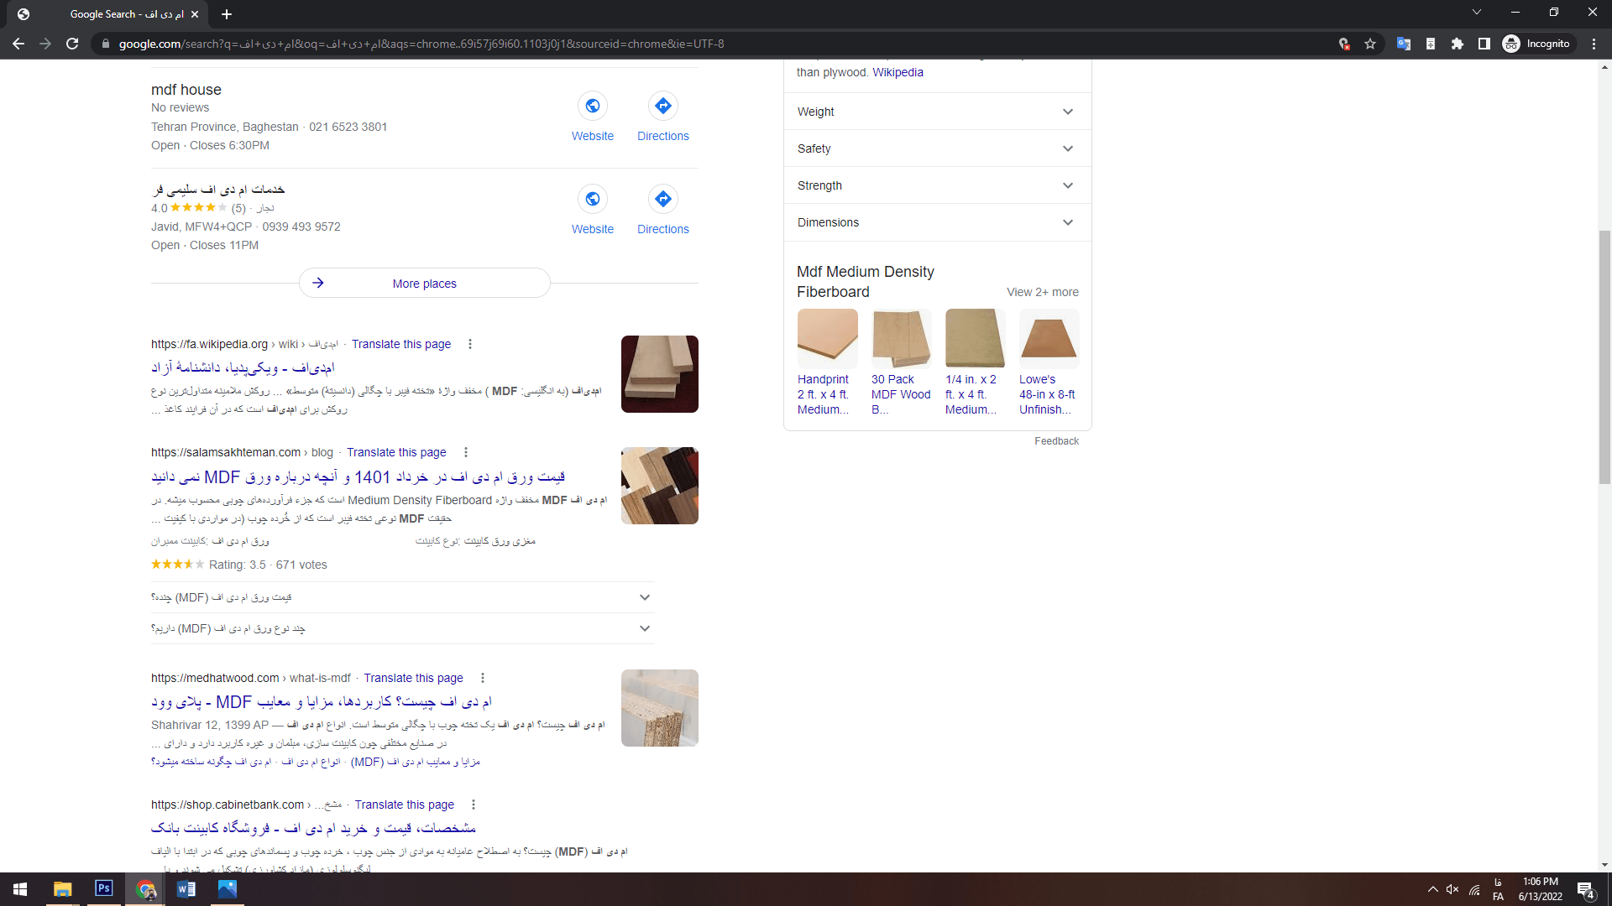Open Photoshop from the taskbar
This screenshot has height=906, width=1612.
pos(104,889)
